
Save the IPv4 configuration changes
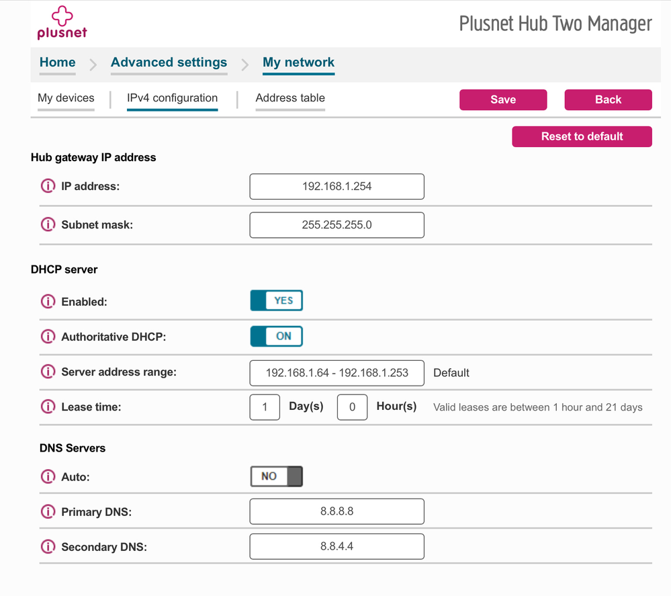pyautogui.click(x=502, y=99)
